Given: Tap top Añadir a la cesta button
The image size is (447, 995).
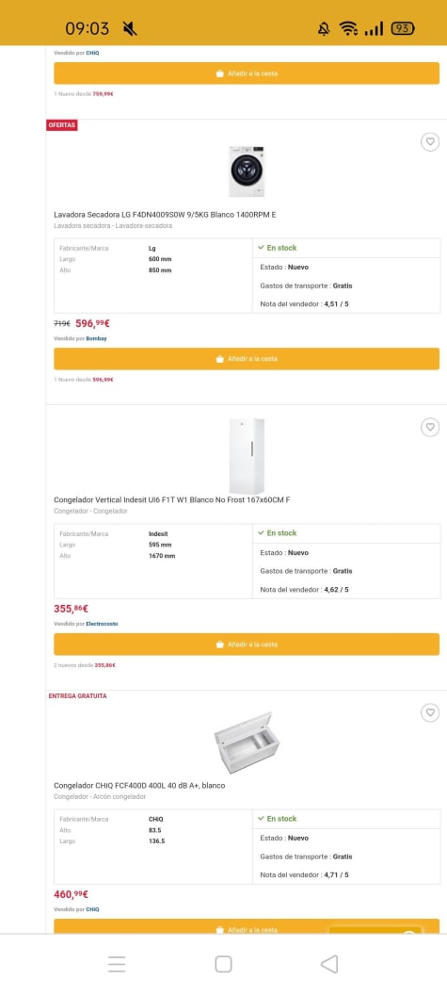Looking at the screenshot, I should 246,73.
